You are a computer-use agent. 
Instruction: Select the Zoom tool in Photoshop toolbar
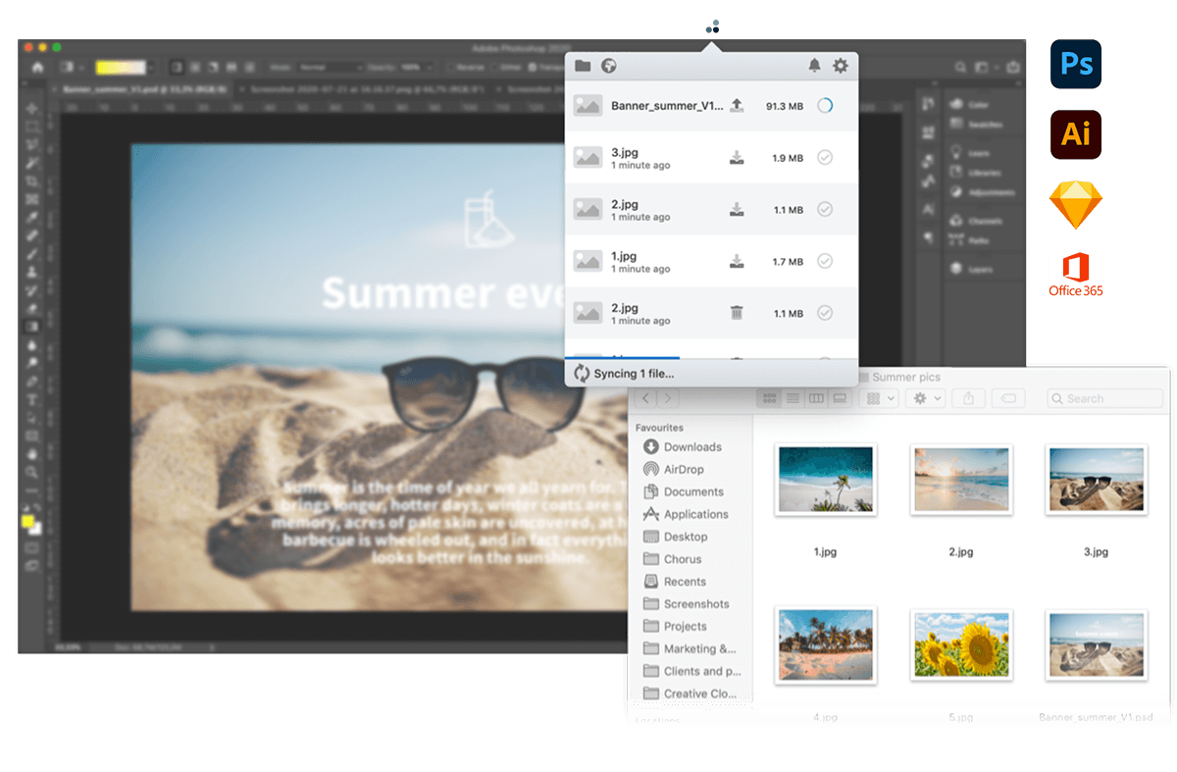click(32, 472)
